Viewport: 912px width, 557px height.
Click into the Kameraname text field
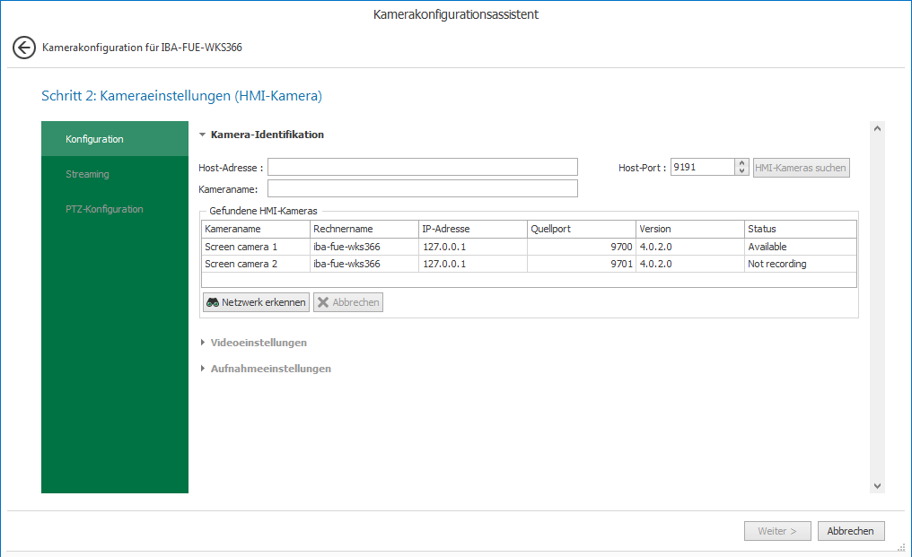coord(422,188)
